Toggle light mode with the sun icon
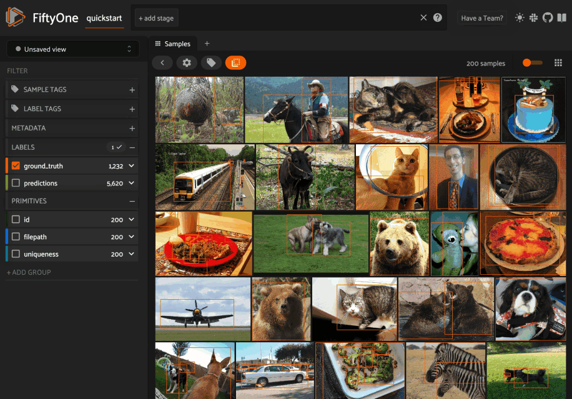This screenshot has width=572, height=399. click(x=520, y=17)
